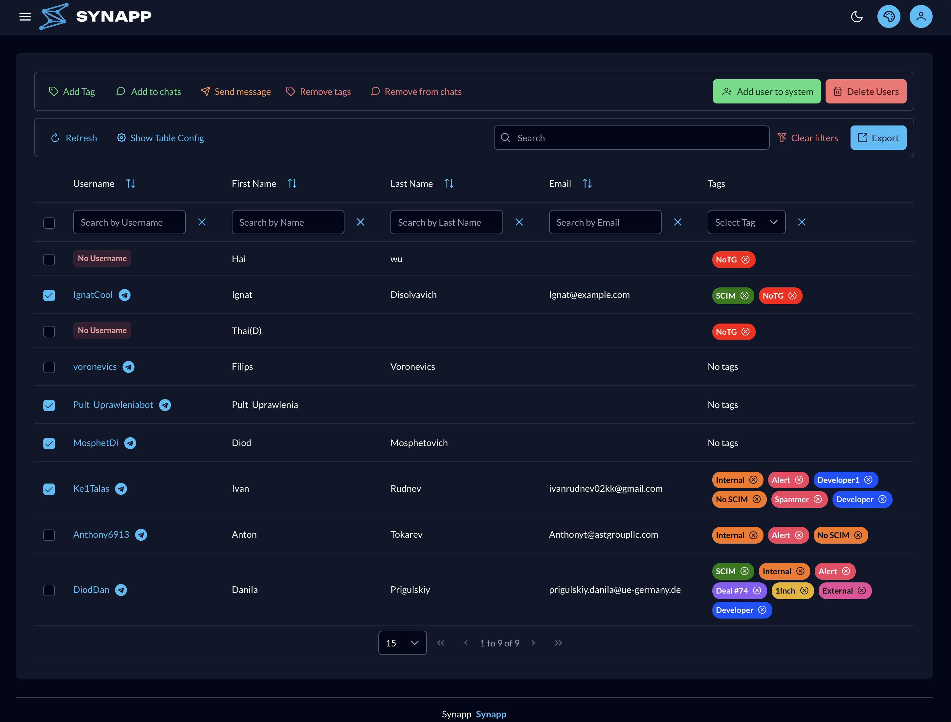Screen dimensions: 951x722
Task: Clear the Email filter with X
Action: (678, 222)
